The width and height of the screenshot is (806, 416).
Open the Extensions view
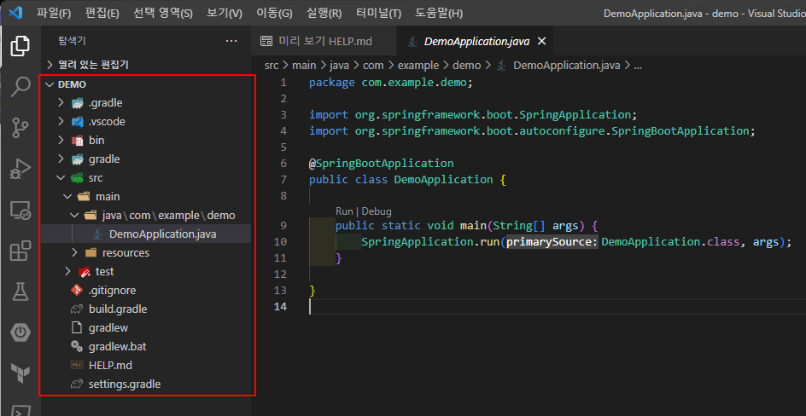(x=20, y=251)
